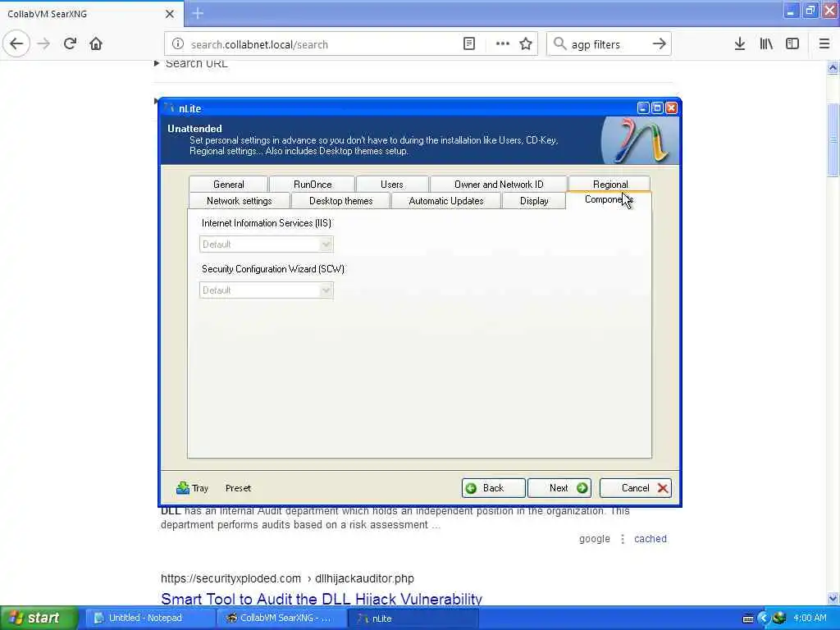Open Smart Tool to Audit DLL Hijack link

[322, 599]
